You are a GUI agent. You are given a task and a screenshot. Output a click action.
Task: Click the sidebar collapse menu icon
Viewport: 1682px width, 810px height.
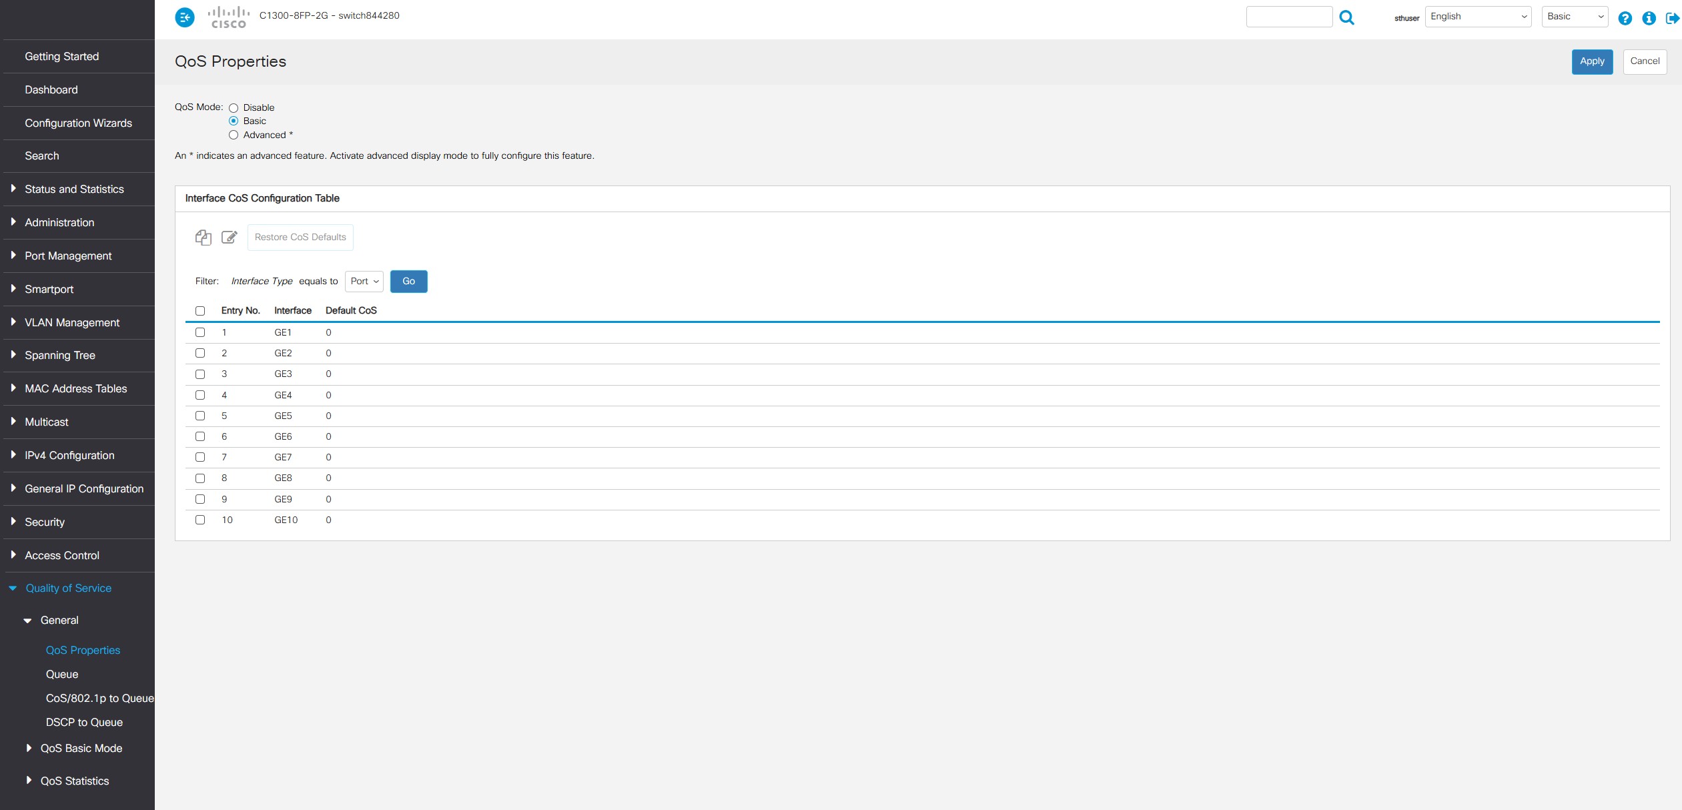click(x=185, y=17)
